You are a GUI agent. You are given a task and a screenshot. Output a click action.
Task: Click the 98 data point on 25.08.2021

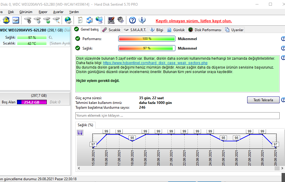click(223, 141)
